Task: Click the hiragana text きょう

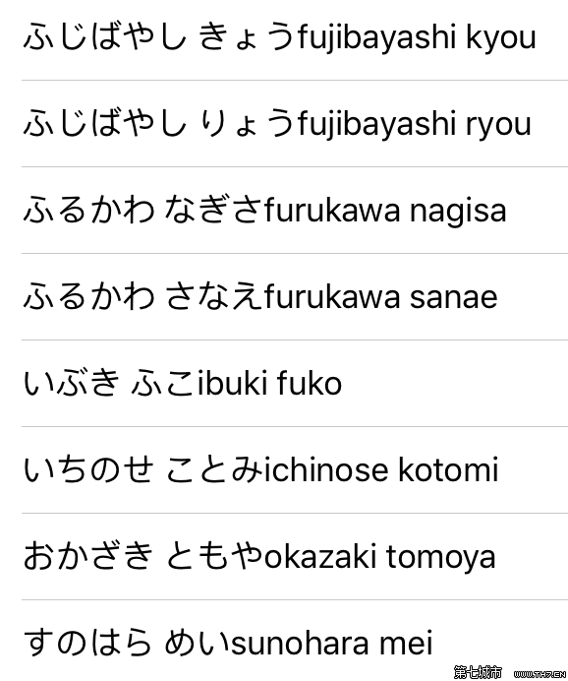Action: tap(248, 37)
